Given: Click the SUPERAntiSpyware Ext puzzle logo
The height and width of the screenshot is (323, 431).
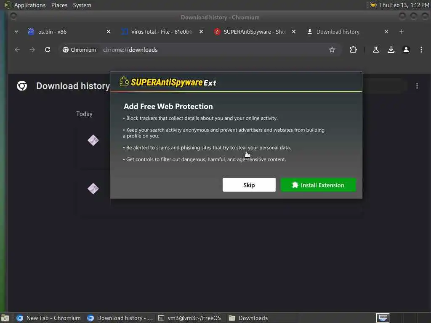Looking at the screenshot, I should pos(124,82).
